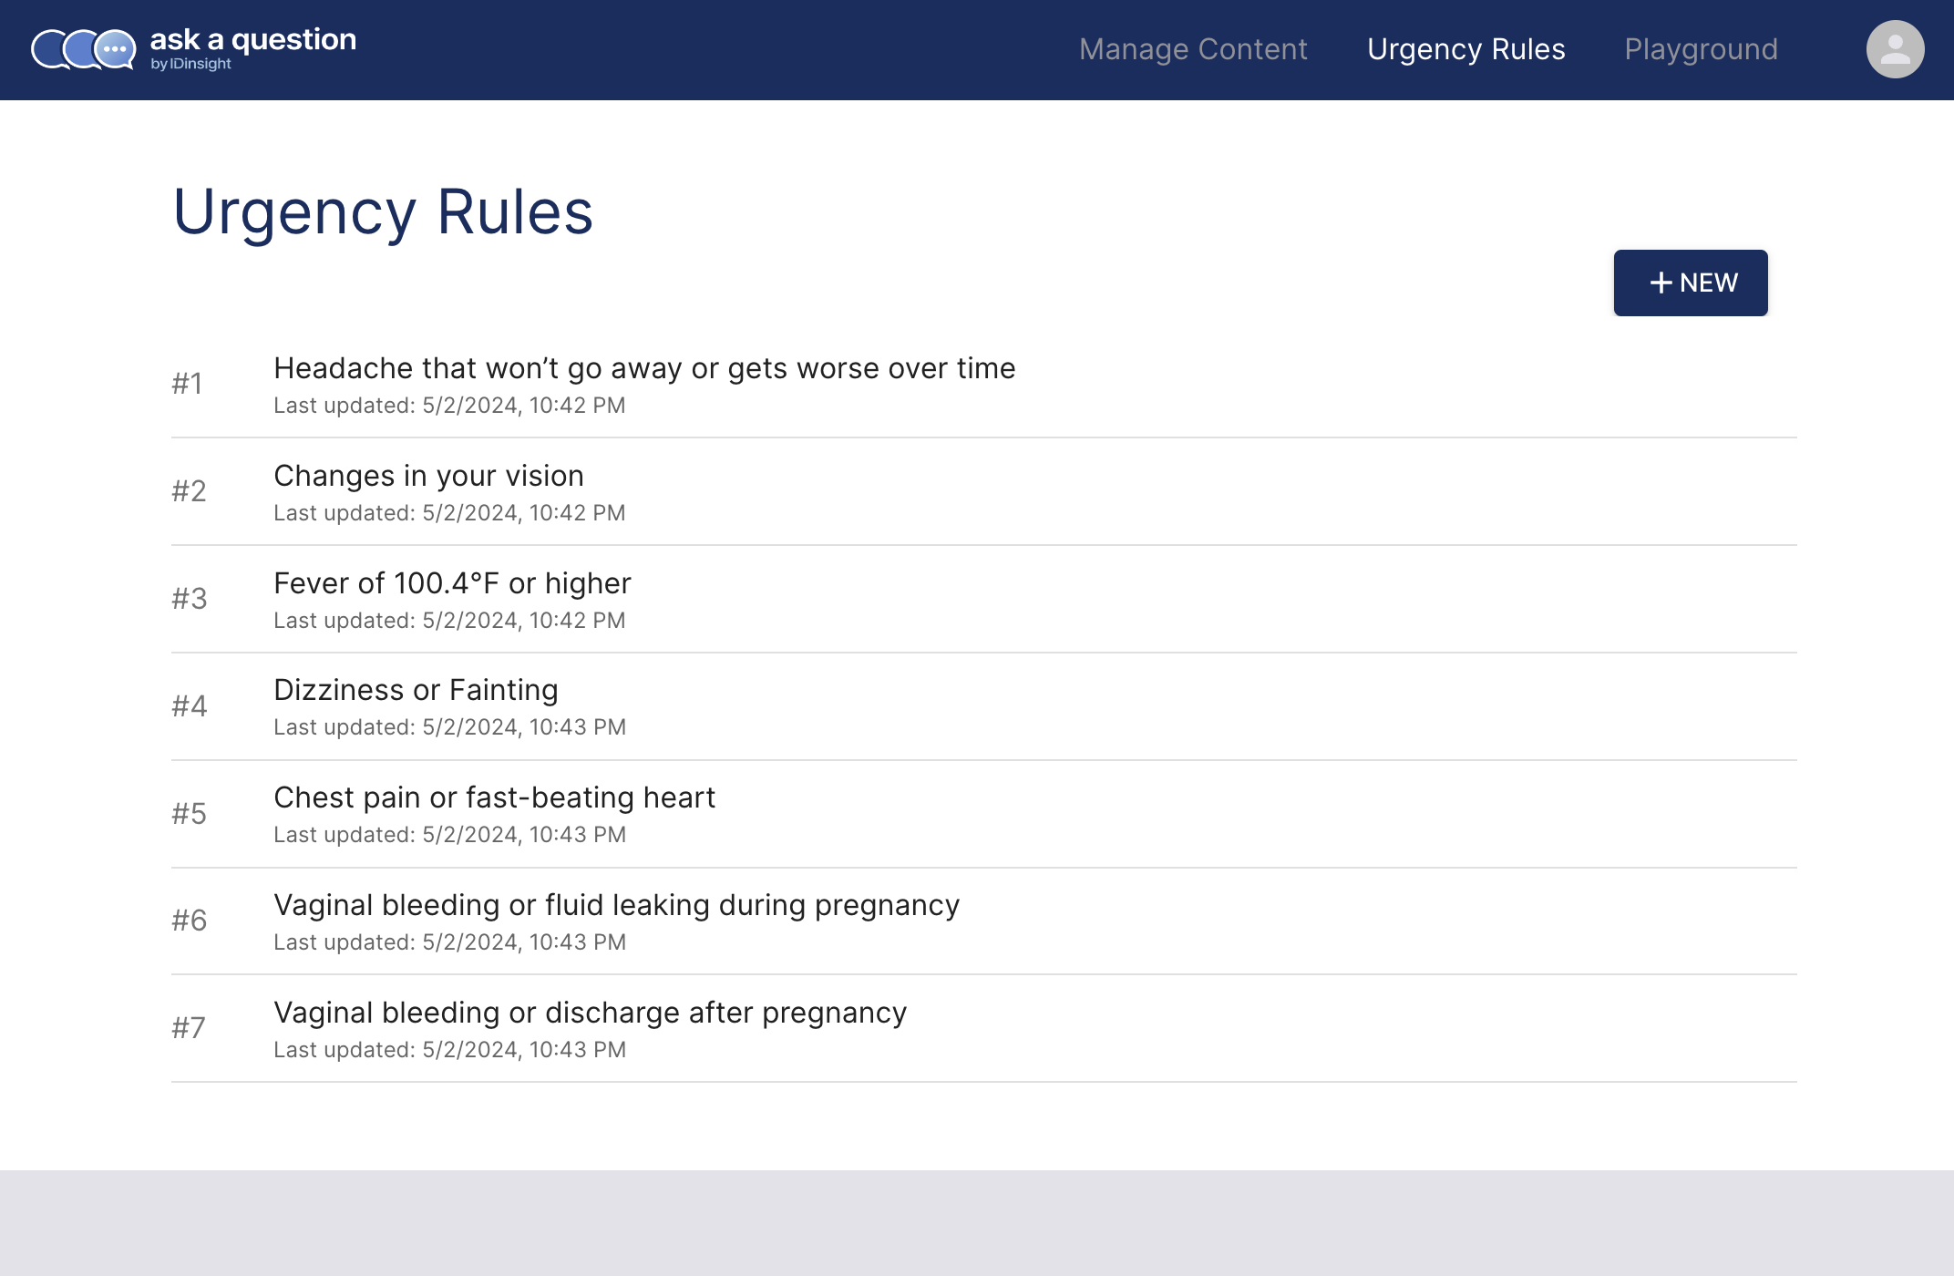
Task: Click the plus icon on NEW button
Action: (1661, 283)
